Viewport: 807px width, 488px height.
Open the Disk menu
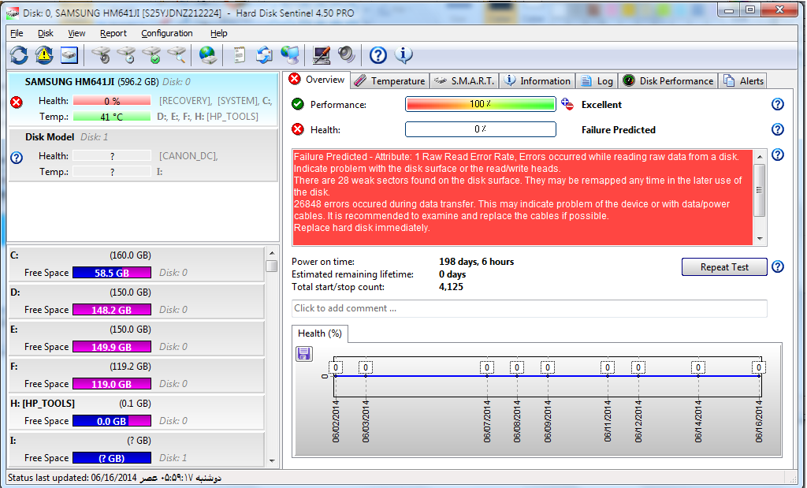click(x=45, y=33)
